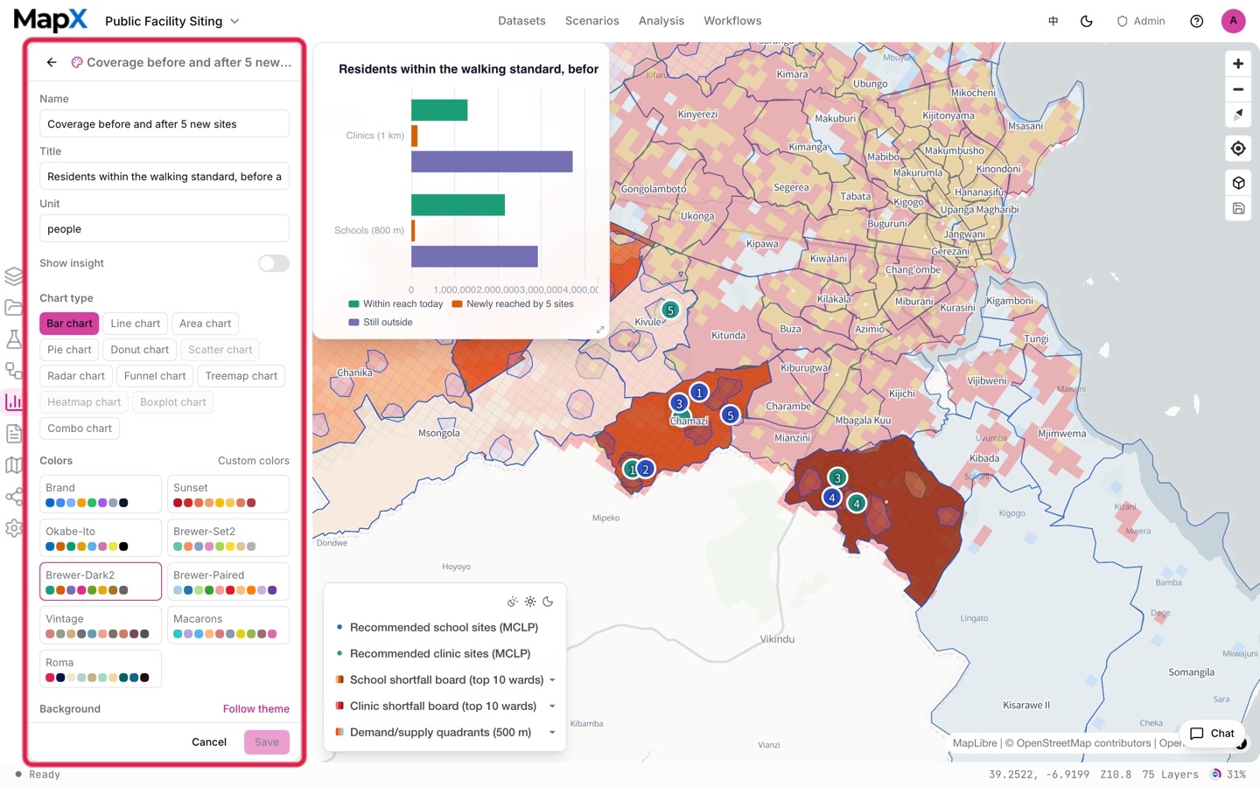Open the settings gear in the sidebar

13,528
